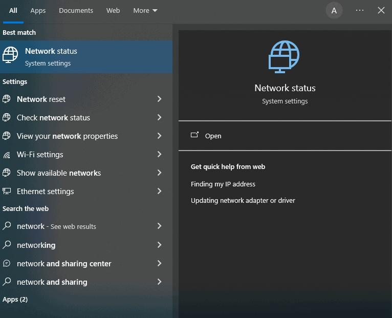Open the three-dots options menu
Viewport: 392px width, 318px height.
tap(360, 11)
